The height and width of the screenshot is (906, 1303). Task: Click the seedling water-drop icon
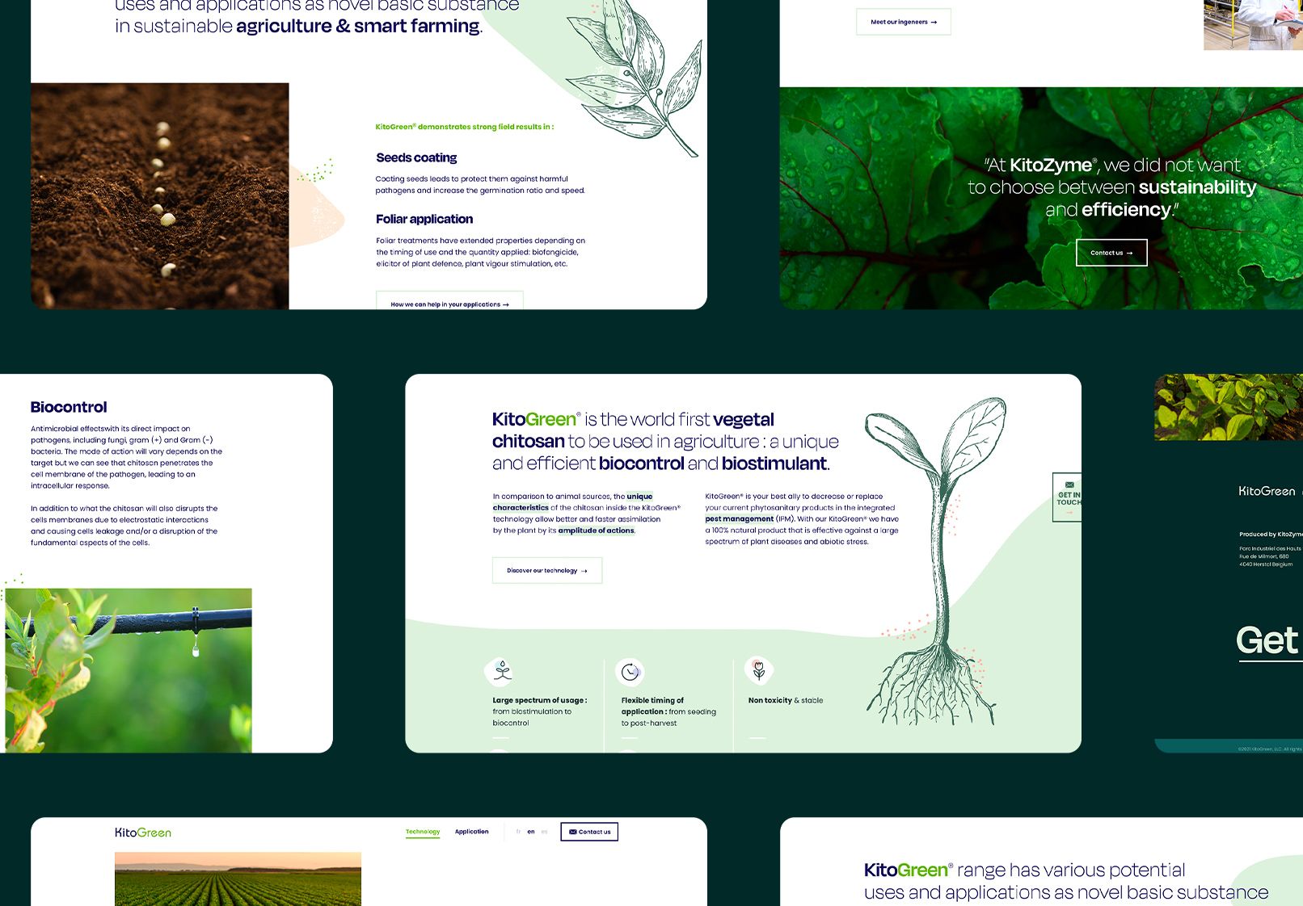click(x=502, y=670)
